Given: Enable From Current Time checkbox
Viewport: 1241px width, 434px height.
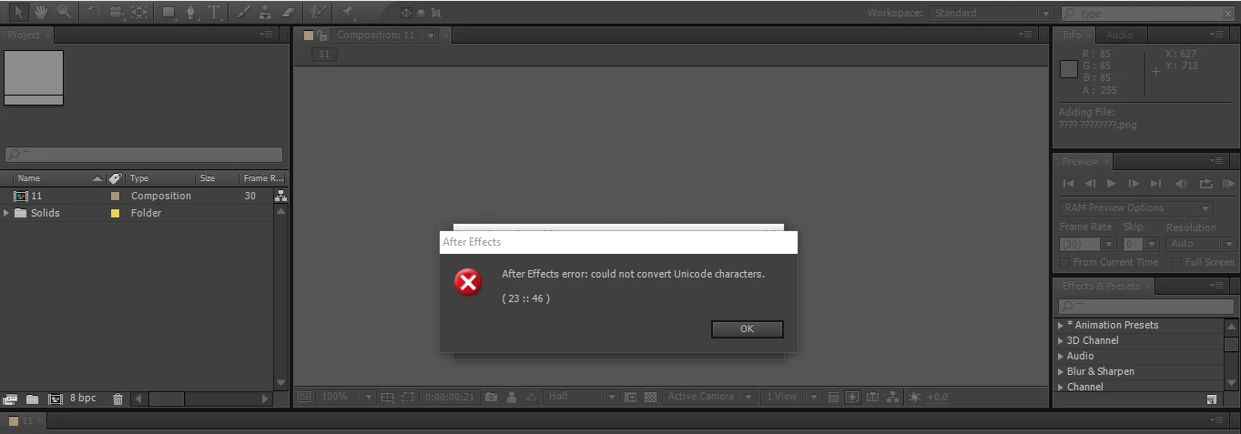Looking at the screenshot, I should (x=1064, y=262).
